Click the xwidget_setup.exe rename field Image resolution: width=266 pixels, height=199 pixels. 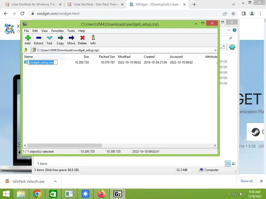[x=42, y=62]
